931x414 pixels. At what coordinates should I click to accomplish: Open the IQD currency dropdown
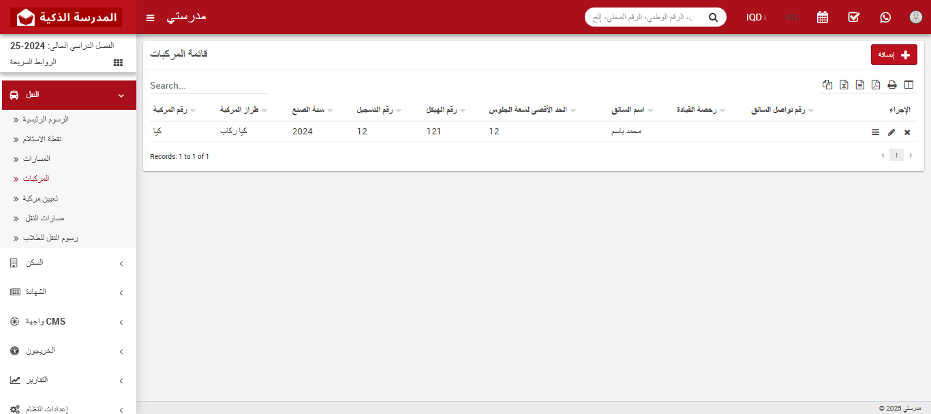[755, 17]
